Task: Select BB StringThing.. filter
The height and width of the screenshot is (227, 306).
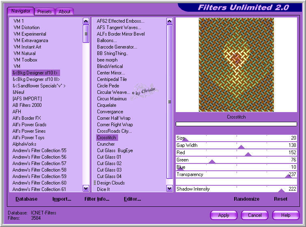Action: tap(112, 53)
